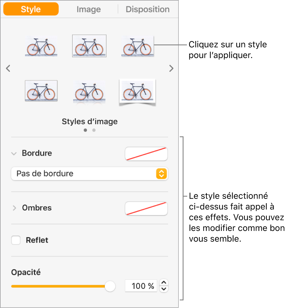
Task: Switch to the Style tab
Action: [x=31, y=9]
